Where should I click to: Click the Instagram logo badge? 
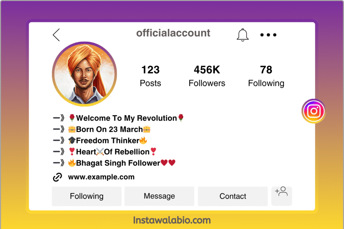(x=314, y=111)
